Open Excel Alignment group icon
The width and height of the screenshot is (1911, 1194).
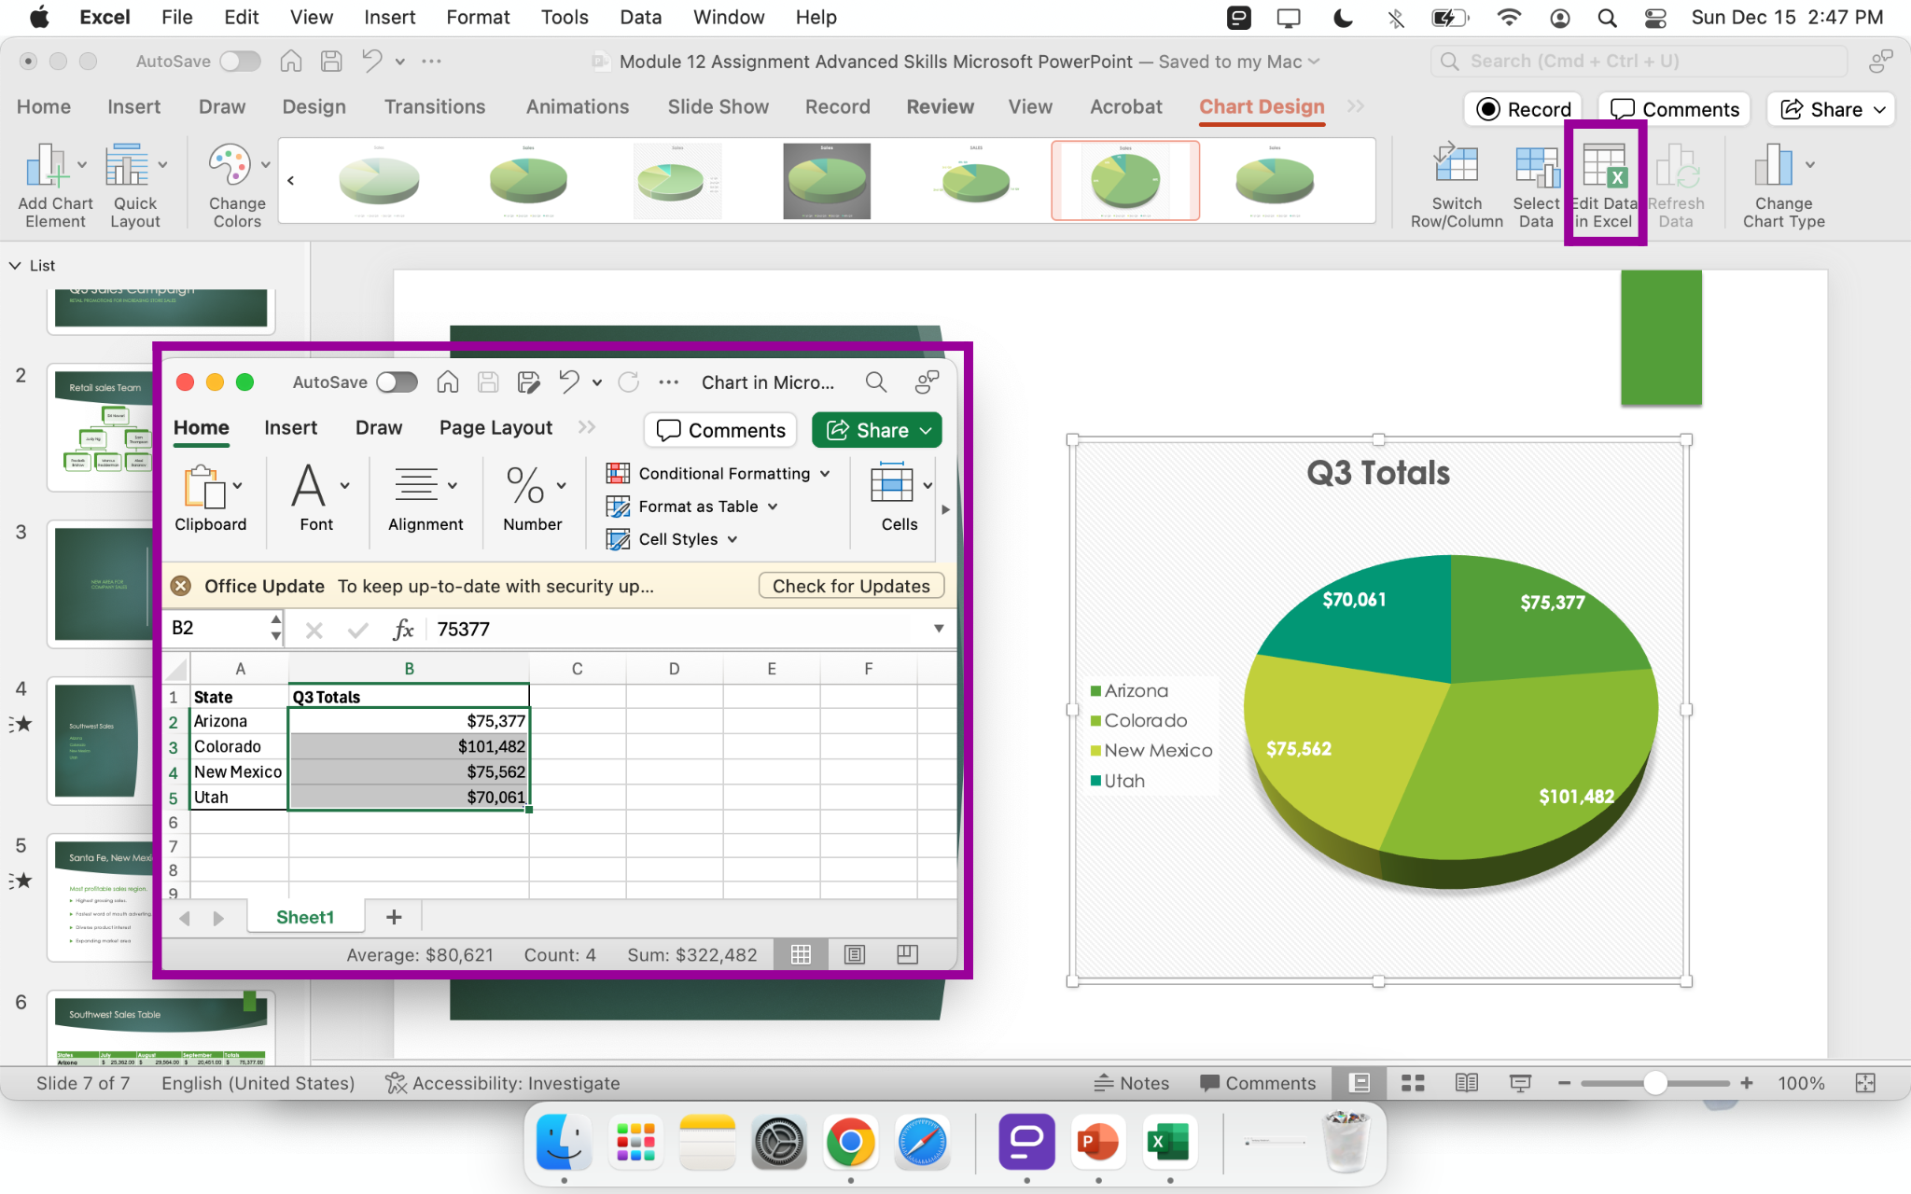(416, 486)
